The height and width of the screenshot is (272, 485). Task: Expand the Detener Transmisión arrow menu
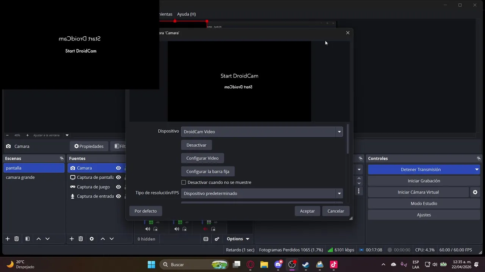(x=477, y=170)
